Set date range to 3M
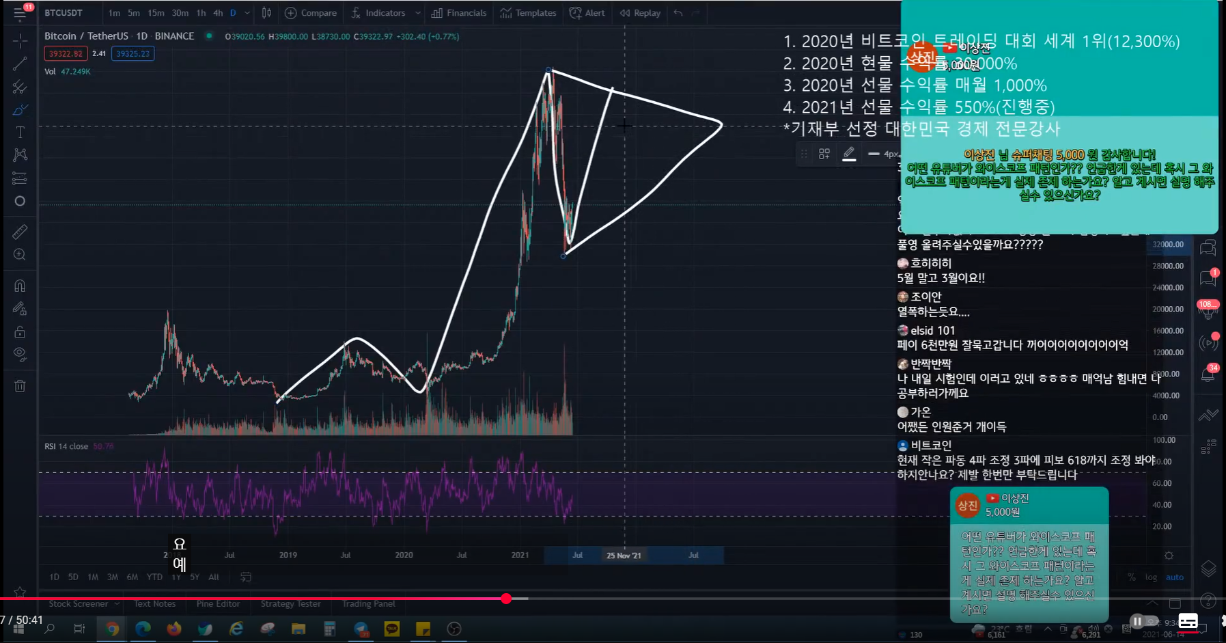Screen dimensions: 1226x643 (x=113, y=577)
